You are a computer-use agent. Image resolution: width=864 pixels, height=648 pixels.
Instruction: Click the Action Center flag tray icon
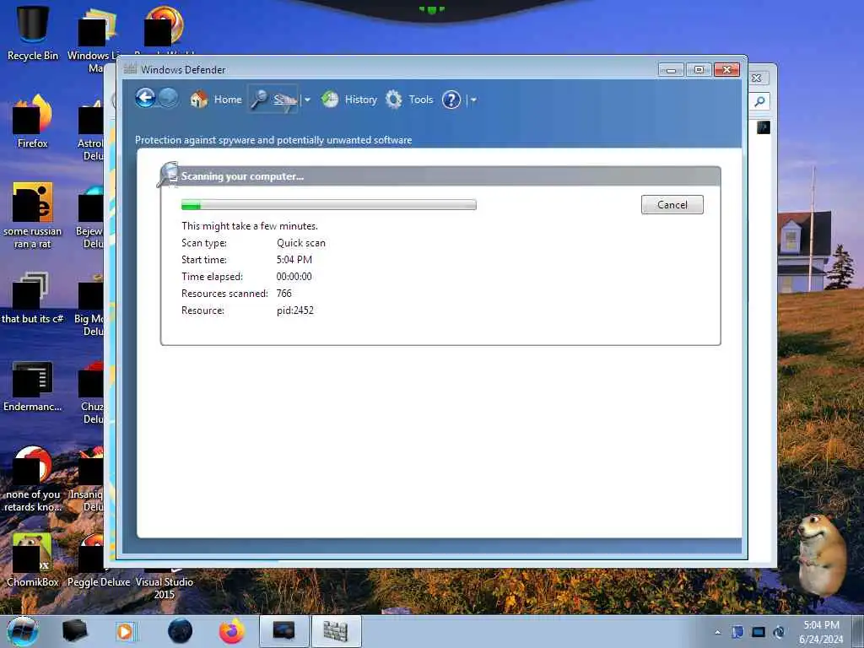pos(737,632)
